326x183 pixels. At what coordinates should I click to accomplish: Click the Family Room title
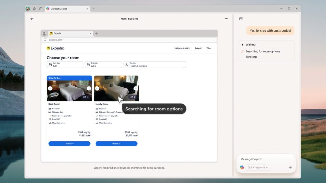click(102, 104)
